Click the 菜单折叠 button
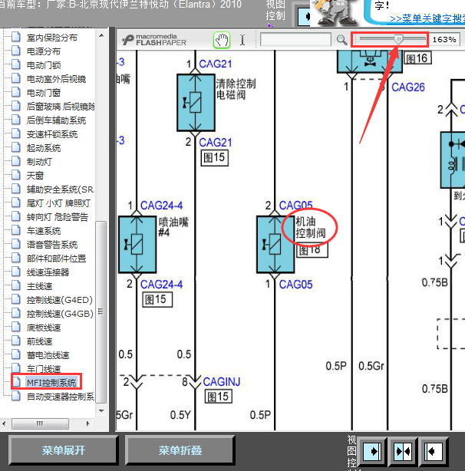 [x=180, y=450]
